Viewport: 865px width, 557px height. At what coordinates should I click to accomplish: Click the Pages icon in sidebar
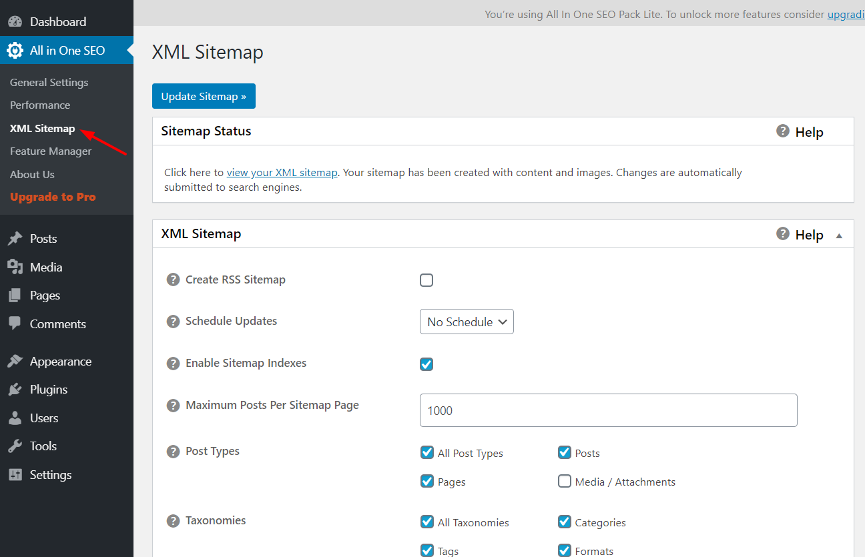[x=15, y=296]
